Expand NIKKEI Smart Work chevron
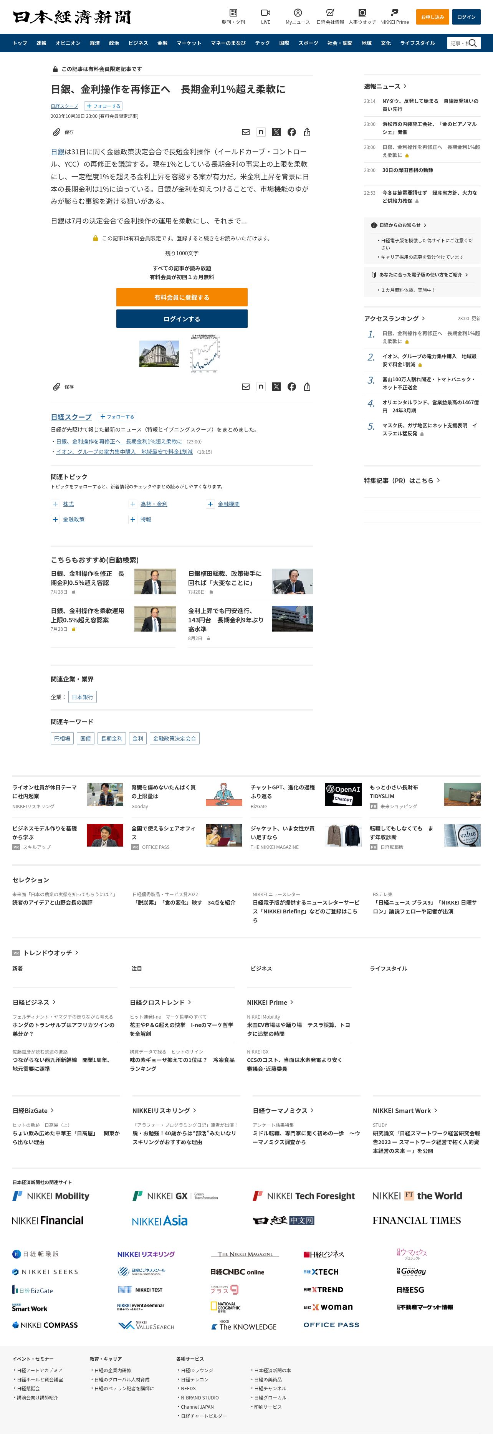The width and height of the screenshot is (493, 1434). tap(436, 1111)
